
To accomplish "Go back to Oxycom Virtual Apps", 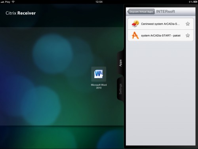I will 141,12.
